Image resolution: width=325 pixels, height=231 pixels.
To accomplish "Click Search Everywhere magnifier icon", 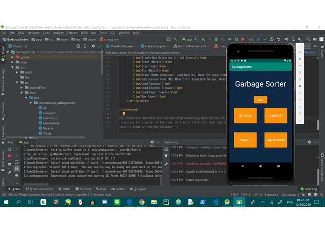I will pyautogui.click(x=308, y=39).
